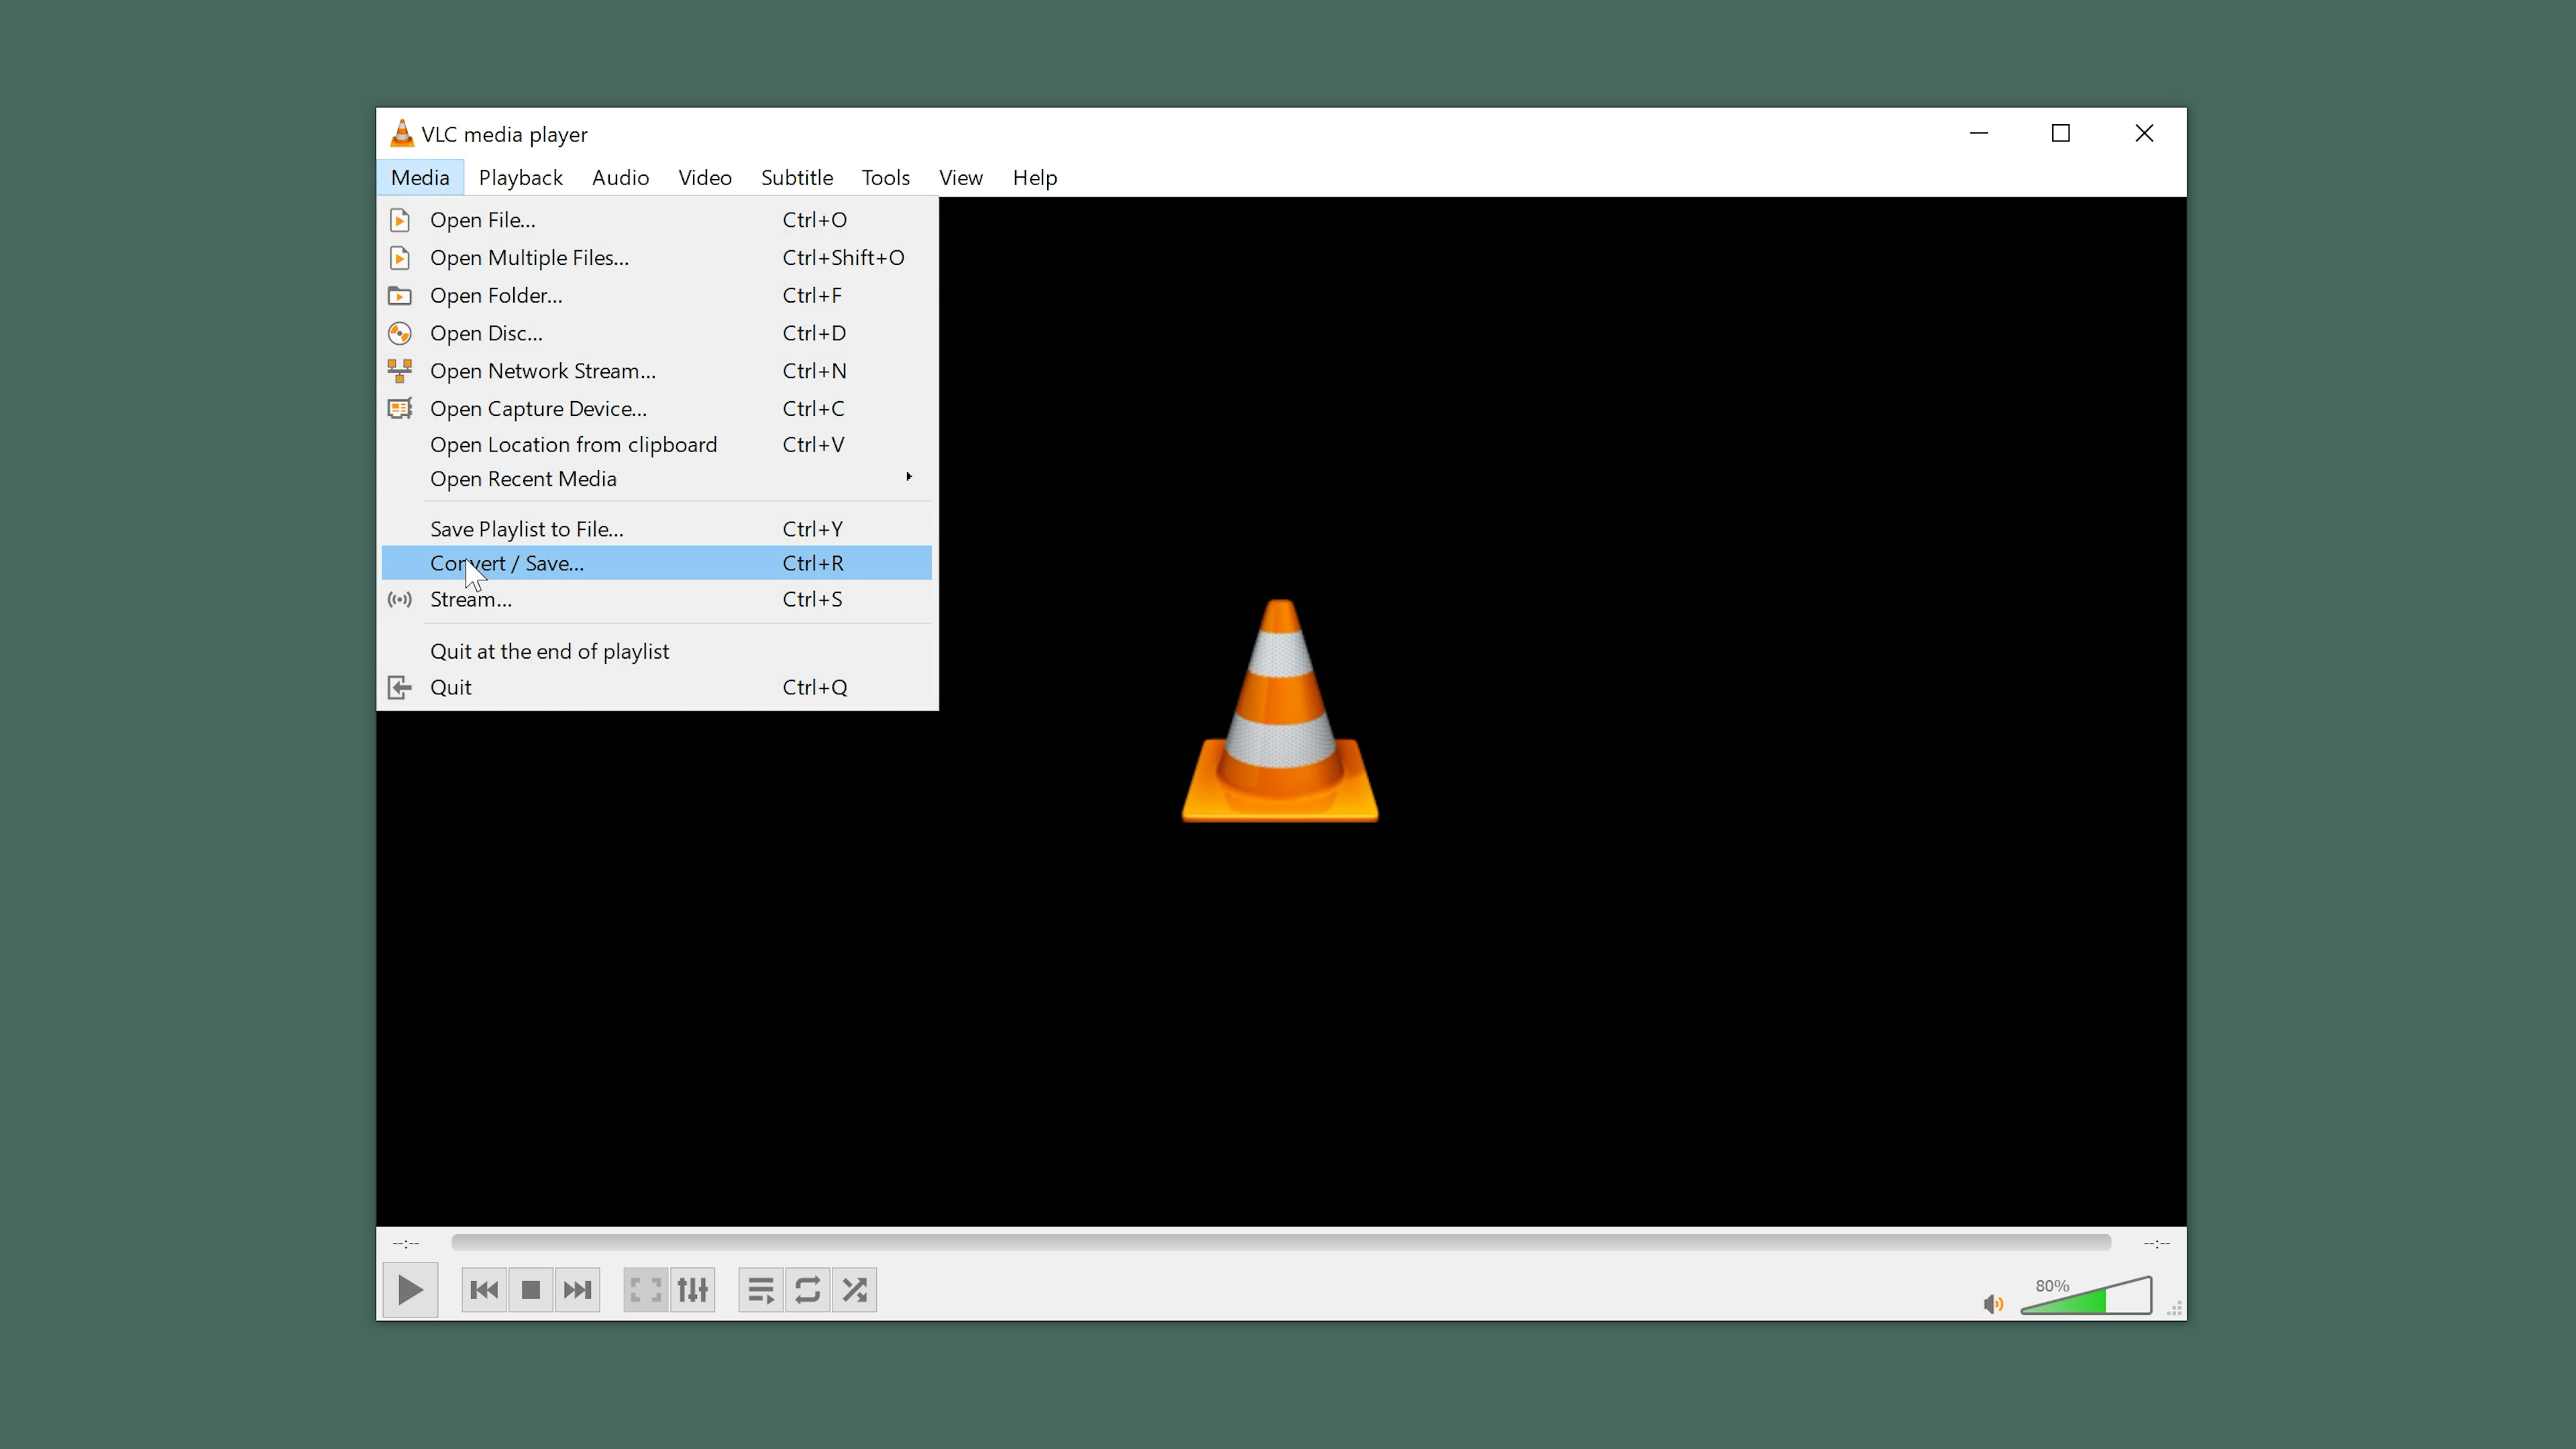Click the window resize grip
The height and width of the screenshot is (1449, 2576).
click(x=2174, y=1309)
